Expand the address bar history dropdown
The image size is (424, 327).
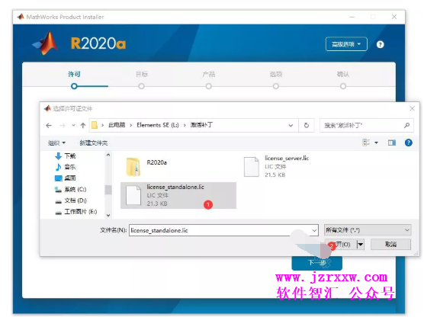[x=291, y=126]
